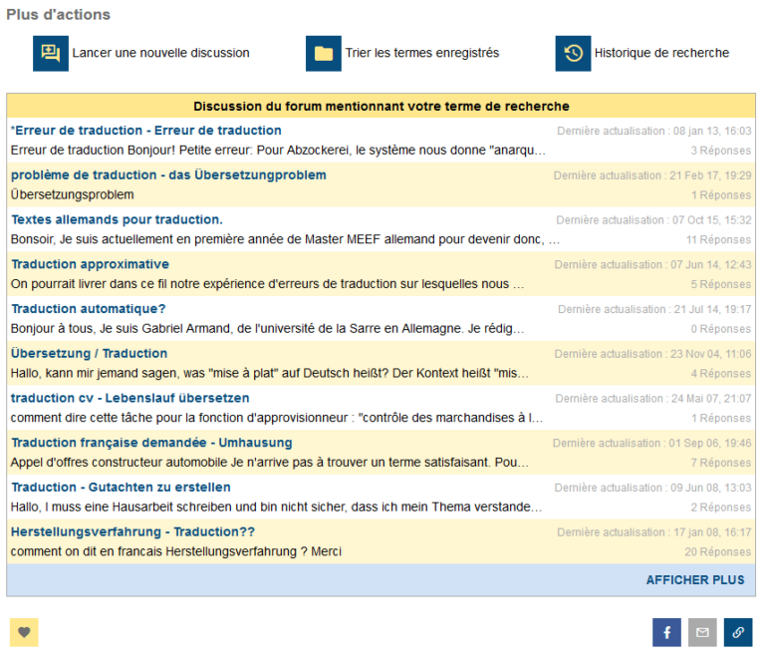Click the heart favorite icon

[24, 632]
